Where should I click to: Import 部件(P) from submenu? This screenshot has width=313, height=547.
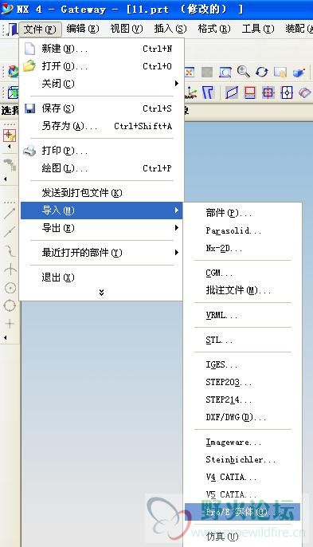click(242, 213)
